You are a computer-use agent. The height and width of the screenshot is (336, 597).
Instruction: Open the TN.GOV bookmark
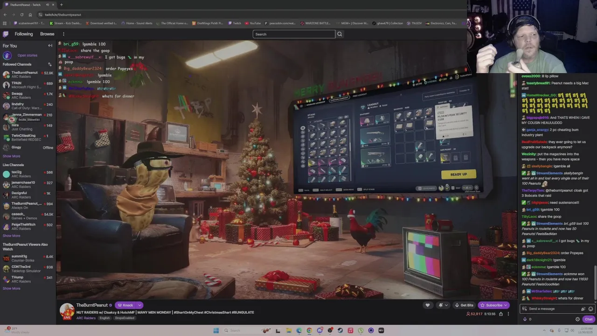tap(414, 23)
